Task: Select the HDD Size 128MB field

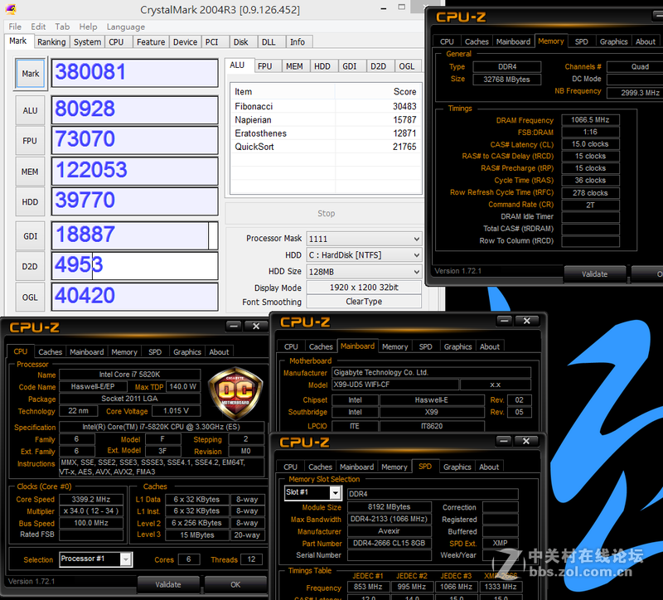Action: pyautogui.click(x=363, y=271)
